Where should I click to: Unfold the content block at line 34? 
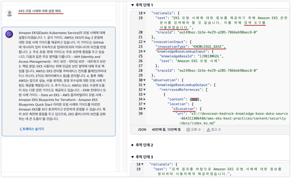tap(144, 99)
